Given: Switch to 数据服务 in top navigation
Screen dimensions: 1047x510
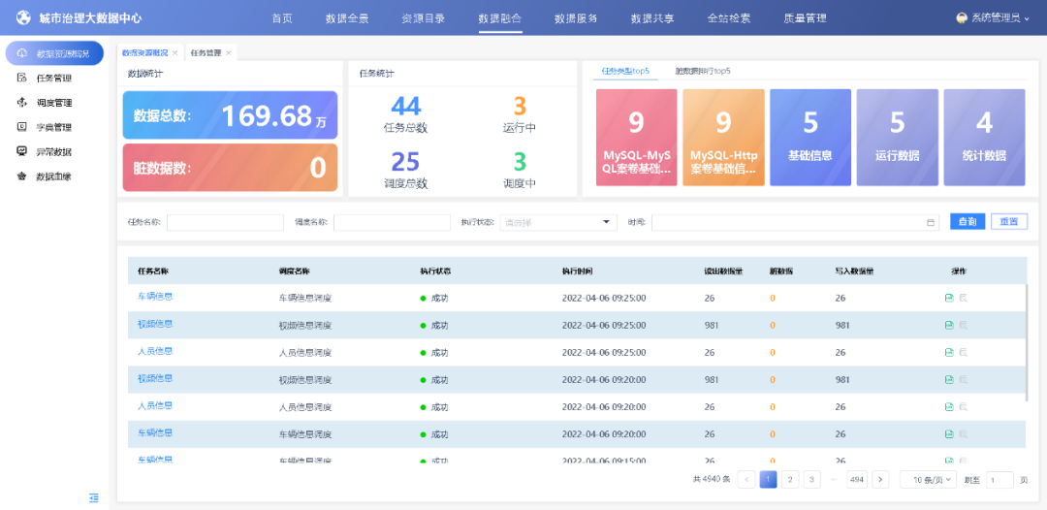Looking at the screenshot, I should (576, 18).
